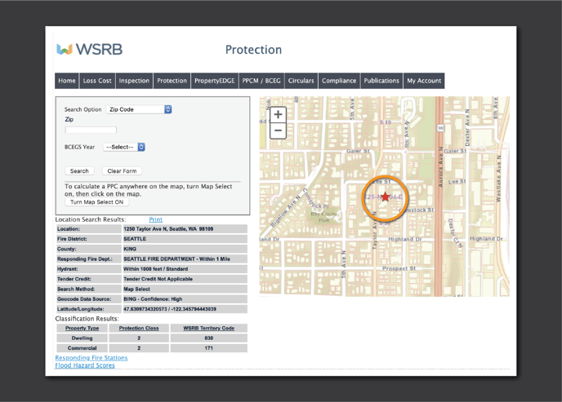This screenshot has width=562, height=402.
Task: Open the My Account tab
Action: pos(424,81)
